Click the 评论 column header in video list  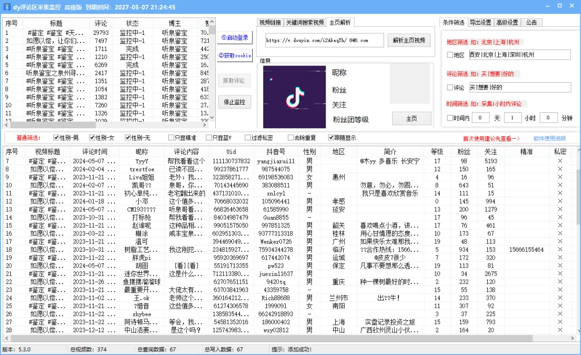tap(101, 23)
